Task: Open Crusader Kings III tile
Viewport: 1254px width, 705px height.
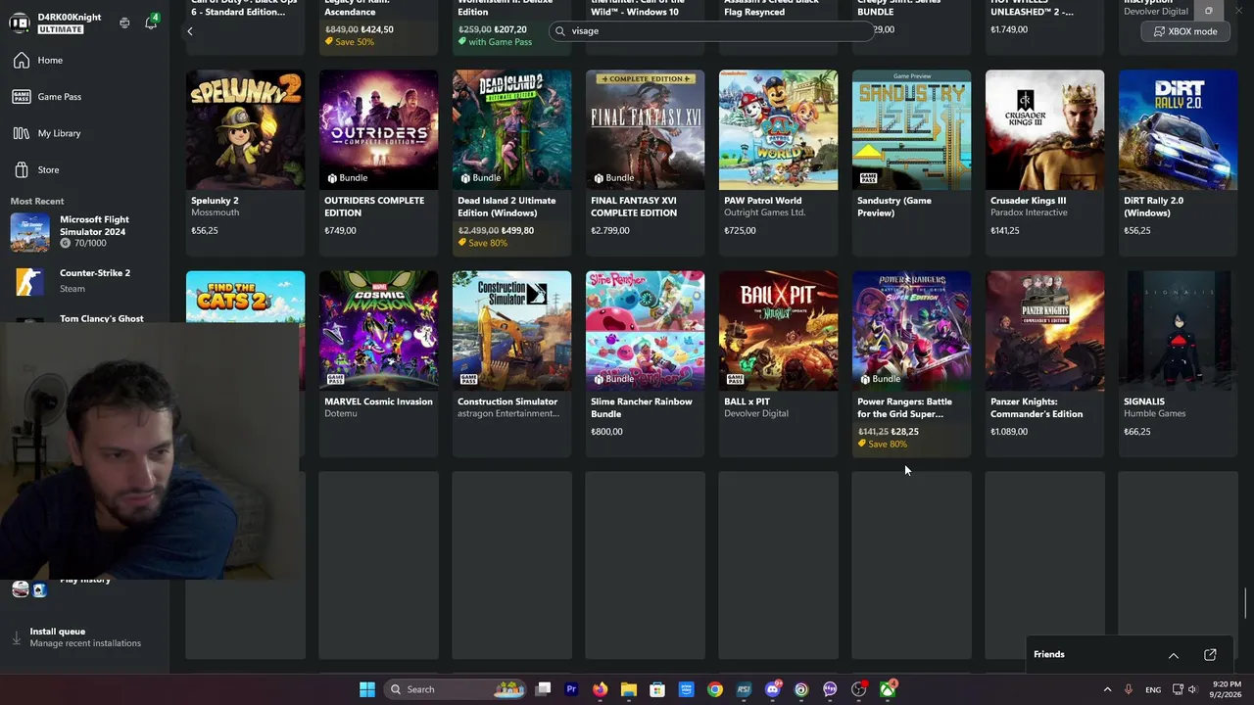Action: pos(1044,163)
